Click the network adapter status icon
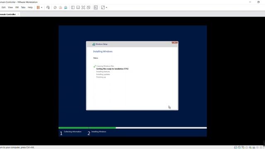This screenshot has width=265, height=149. click(243, 147)
